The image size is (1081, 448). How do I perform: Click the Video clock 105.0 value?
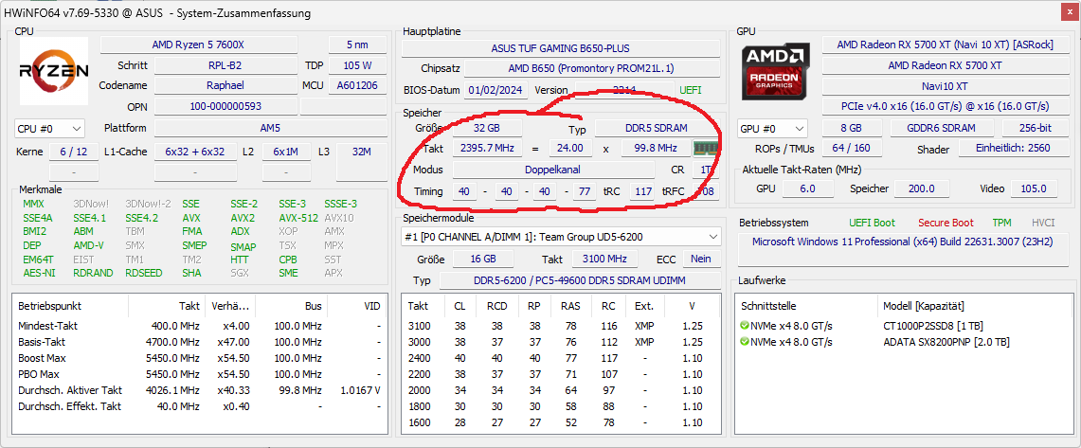tap(1035, 188)
